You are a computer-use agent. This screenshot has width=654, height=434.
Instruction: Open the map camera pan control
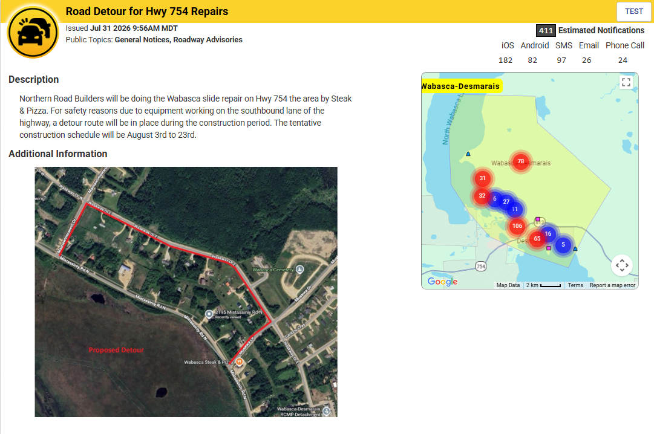click(621, 265)
